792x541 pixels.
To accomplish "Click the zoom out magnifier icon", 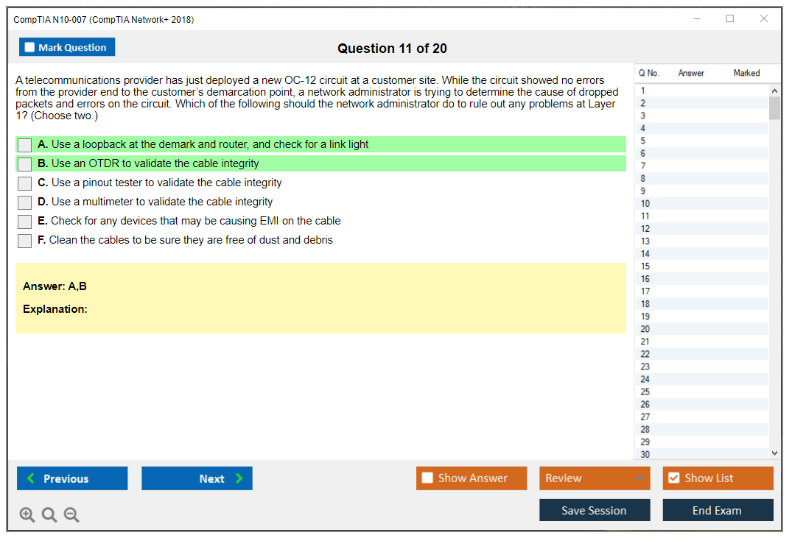I will click(x=71, y=515).
